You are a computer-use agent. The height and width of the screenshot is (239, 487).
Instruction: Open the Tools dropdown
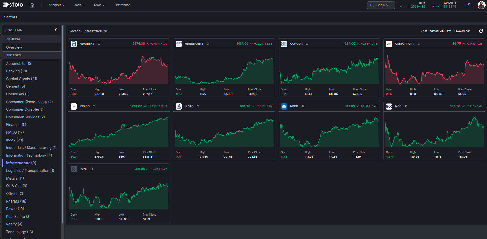coord(99,5)
